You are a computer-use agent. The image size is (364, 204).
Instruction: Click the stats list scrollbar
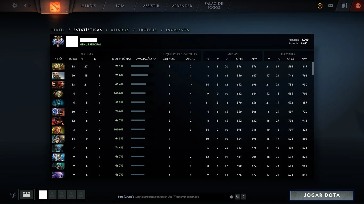[313, 69]
